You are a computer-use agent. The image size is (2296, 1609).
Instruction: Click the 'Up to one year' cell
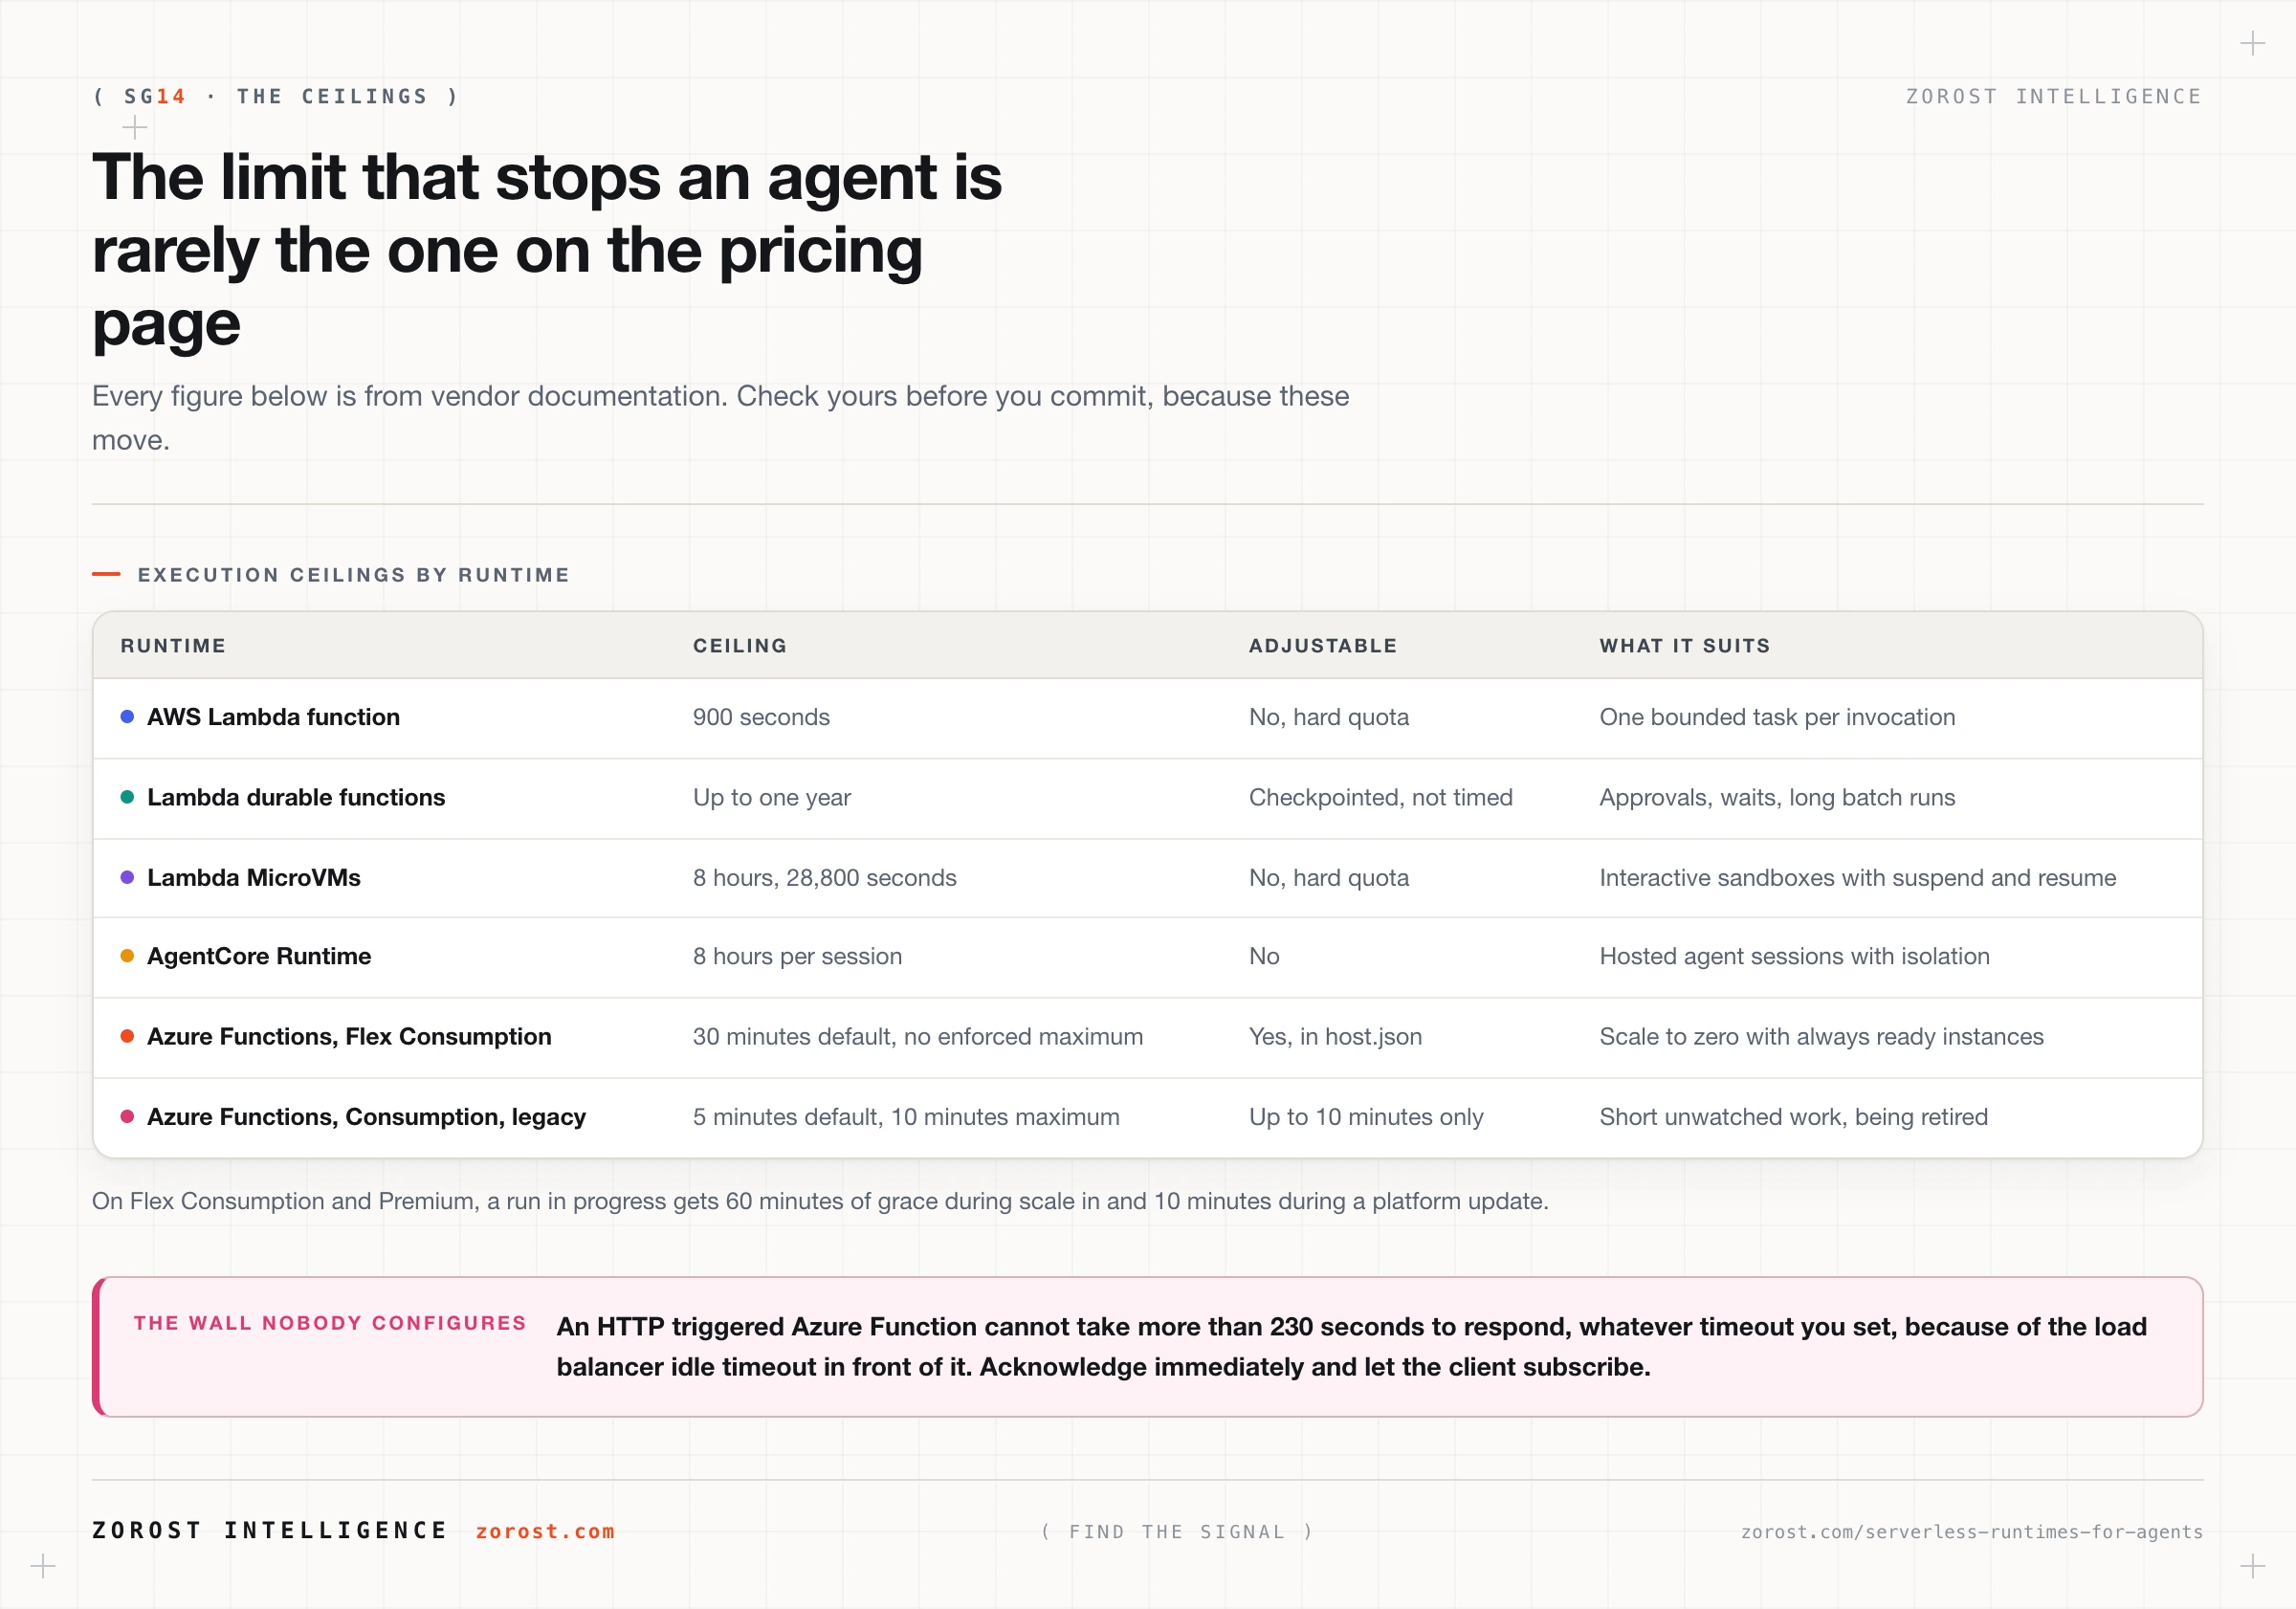coord(772,797)
